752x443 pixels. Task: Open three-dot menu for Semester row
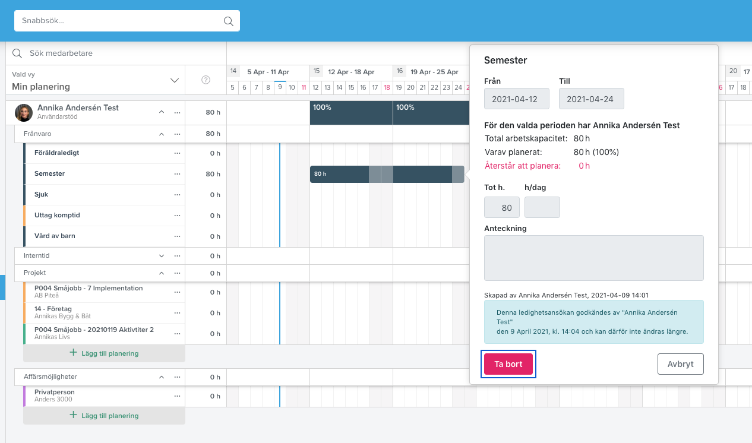177,174
